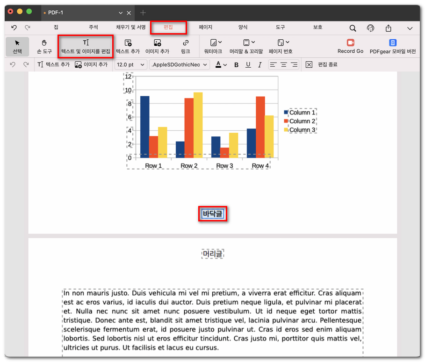The height and width of the screenshot is (362, 425).
Task: Open the search magnifier
Action: pyautogui.click(x=353, y=28)
